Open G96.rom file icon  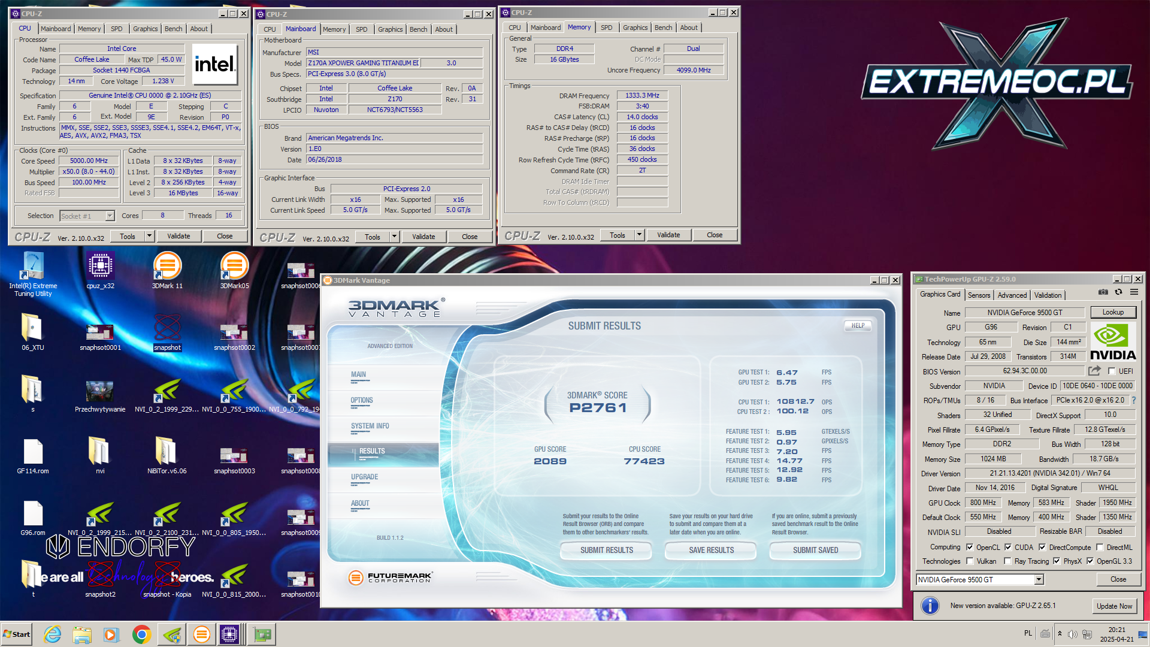[x=33, y=518]
